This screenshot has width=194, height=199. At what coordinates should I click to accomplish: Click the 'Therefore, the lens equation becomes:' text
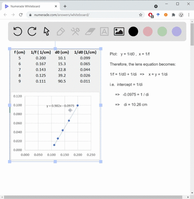(143, 64)
